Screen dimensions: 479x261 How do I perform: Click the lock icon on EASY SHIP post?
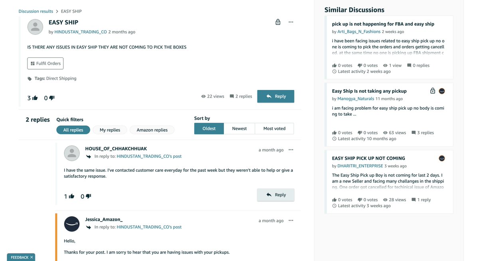278,22
